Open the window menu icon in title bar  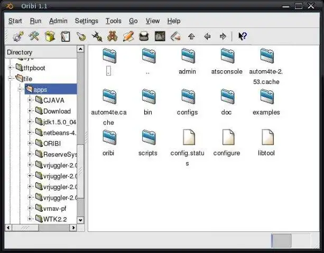click(10, 6)
